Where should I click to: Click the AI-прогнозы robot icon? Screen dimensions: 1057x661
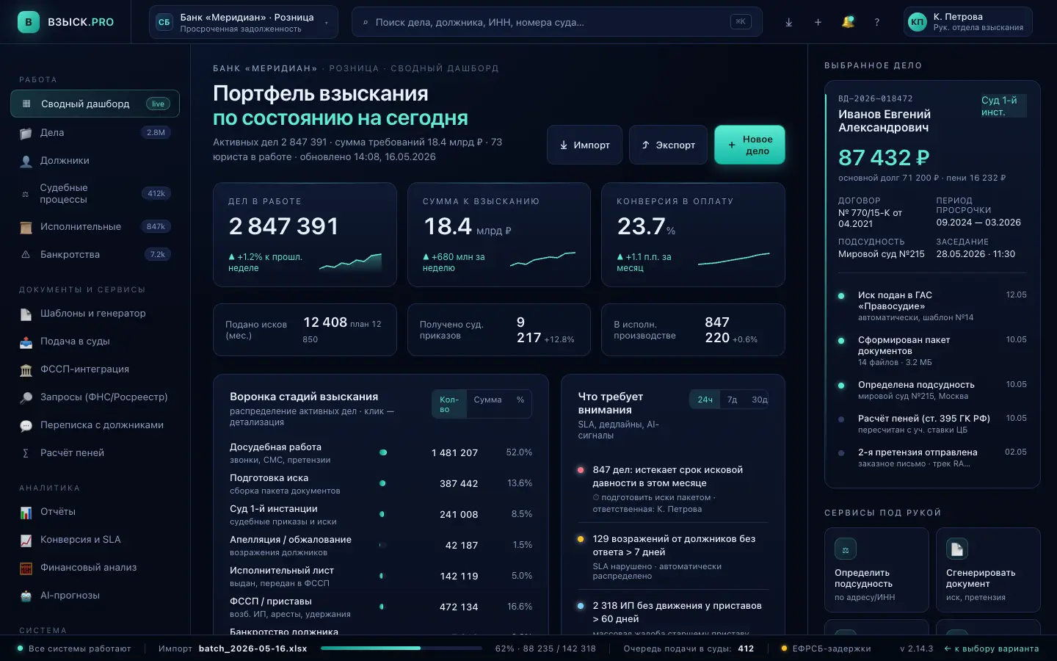pos(26,596)
